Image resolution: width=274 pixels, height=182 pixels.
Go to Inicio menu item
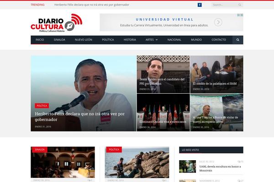click(40, 40)
